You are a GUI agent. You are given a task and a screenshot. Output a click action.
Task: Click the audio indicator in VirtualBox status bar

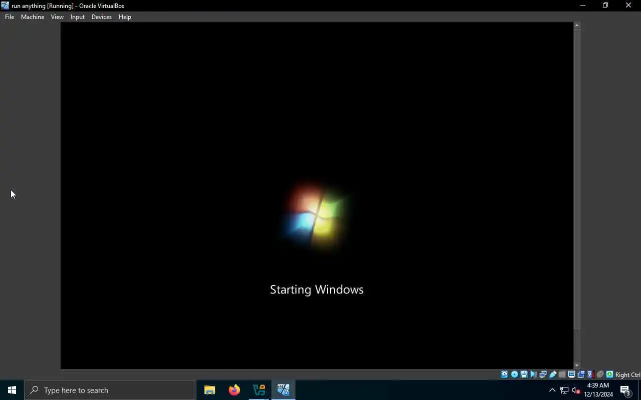(533, 374)
